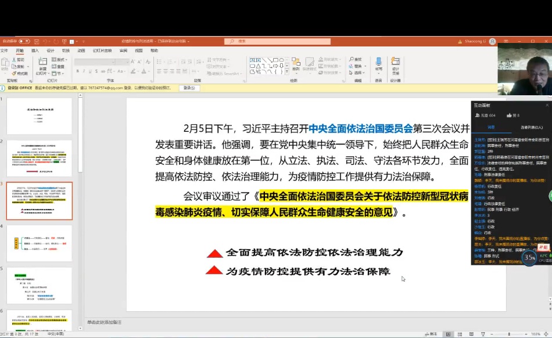Click the Find (查找) magnifier button
This screenshot has height=338, width=552.
point(356,59)
